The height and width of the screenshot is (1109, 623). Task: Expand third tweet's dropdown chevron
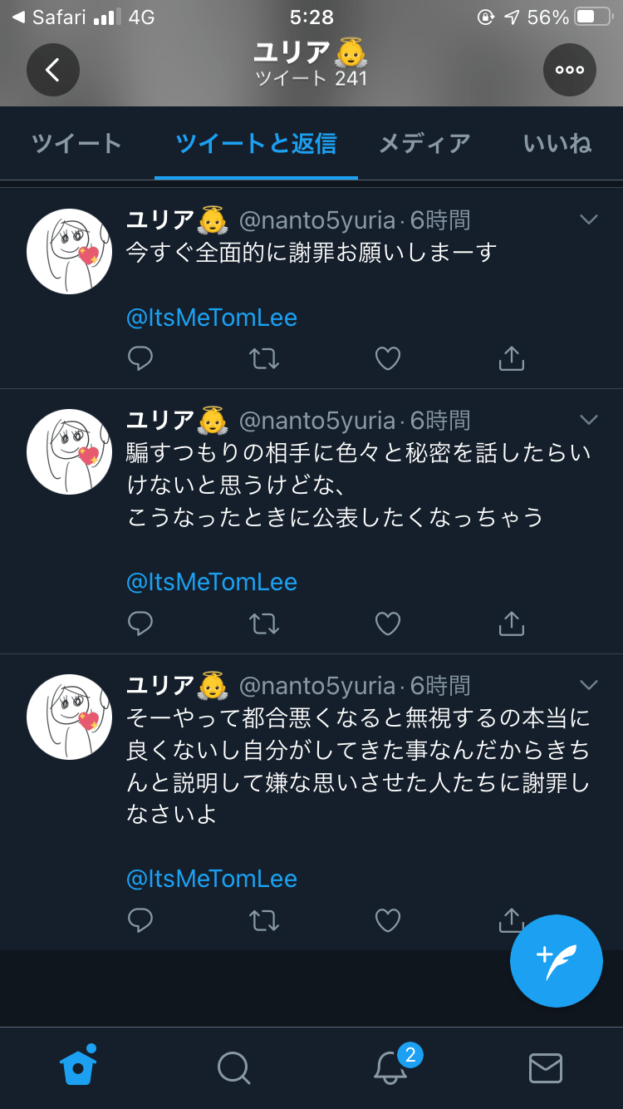[589, 685]
